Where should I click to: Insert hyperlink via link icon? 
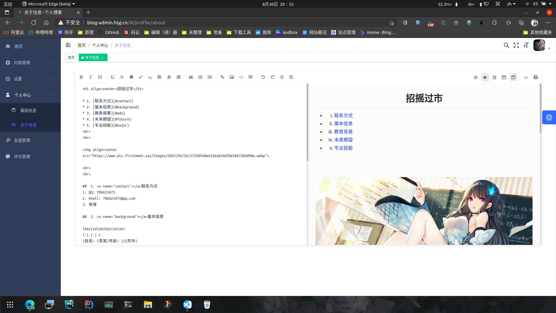222,77
